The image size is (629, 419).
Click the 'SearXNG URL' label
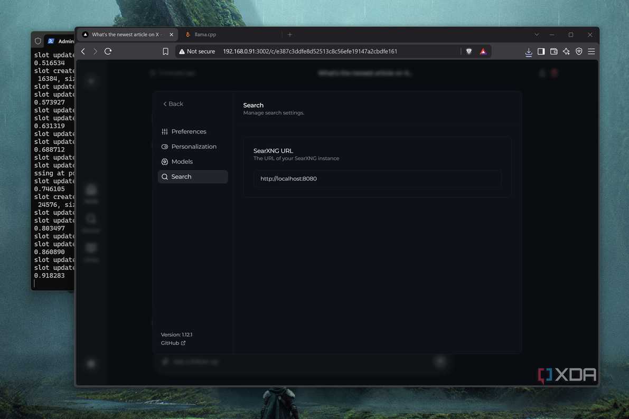(273, 151)
